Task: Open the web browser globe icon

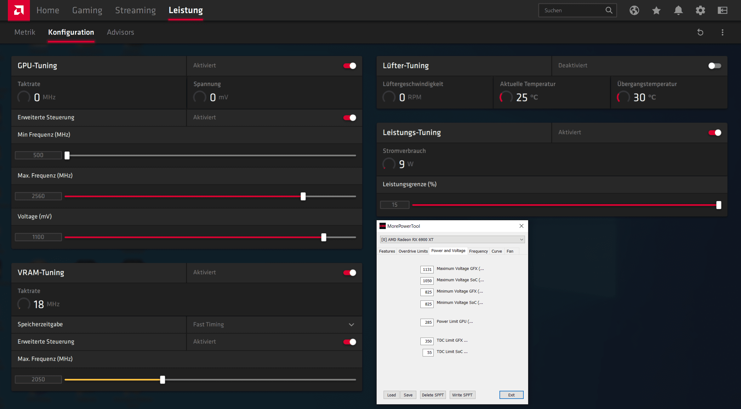Action: pyautogui.click(x=634, y=10)
